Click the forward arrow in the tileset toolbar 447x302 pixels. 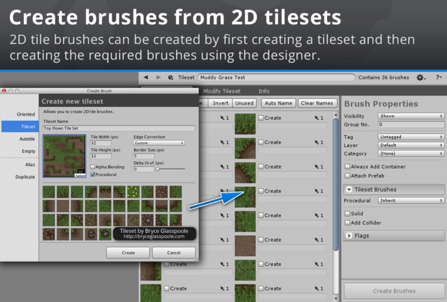click(158, 77)
